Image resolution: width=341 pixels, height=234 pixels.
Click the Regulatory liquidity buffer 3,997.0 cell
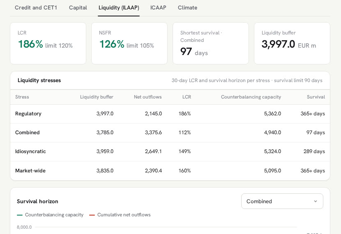105,114
